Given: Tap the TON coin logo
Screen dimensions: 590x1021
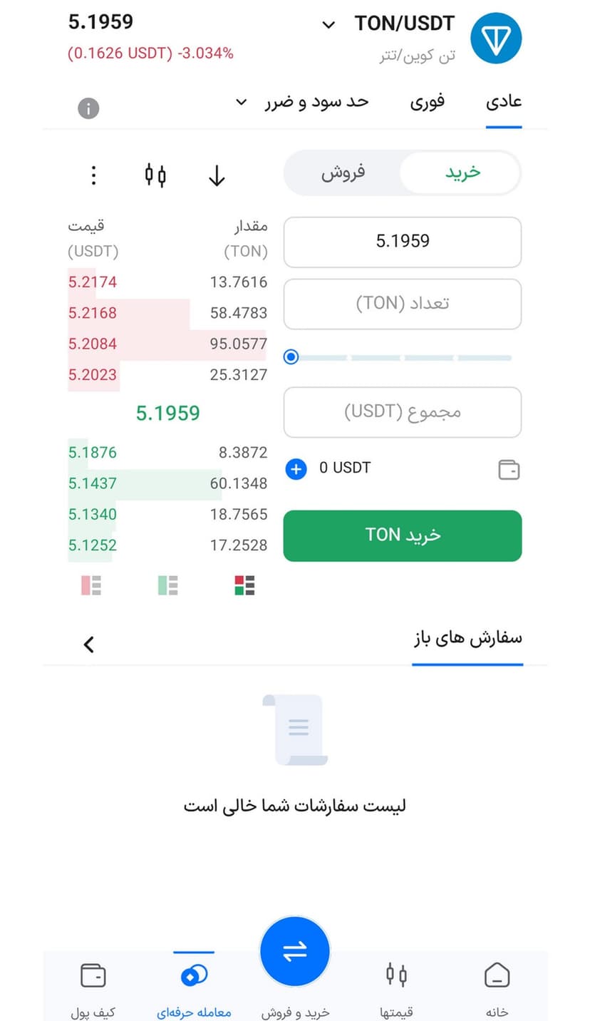Looking at the screenshot, I should [496, 38].
